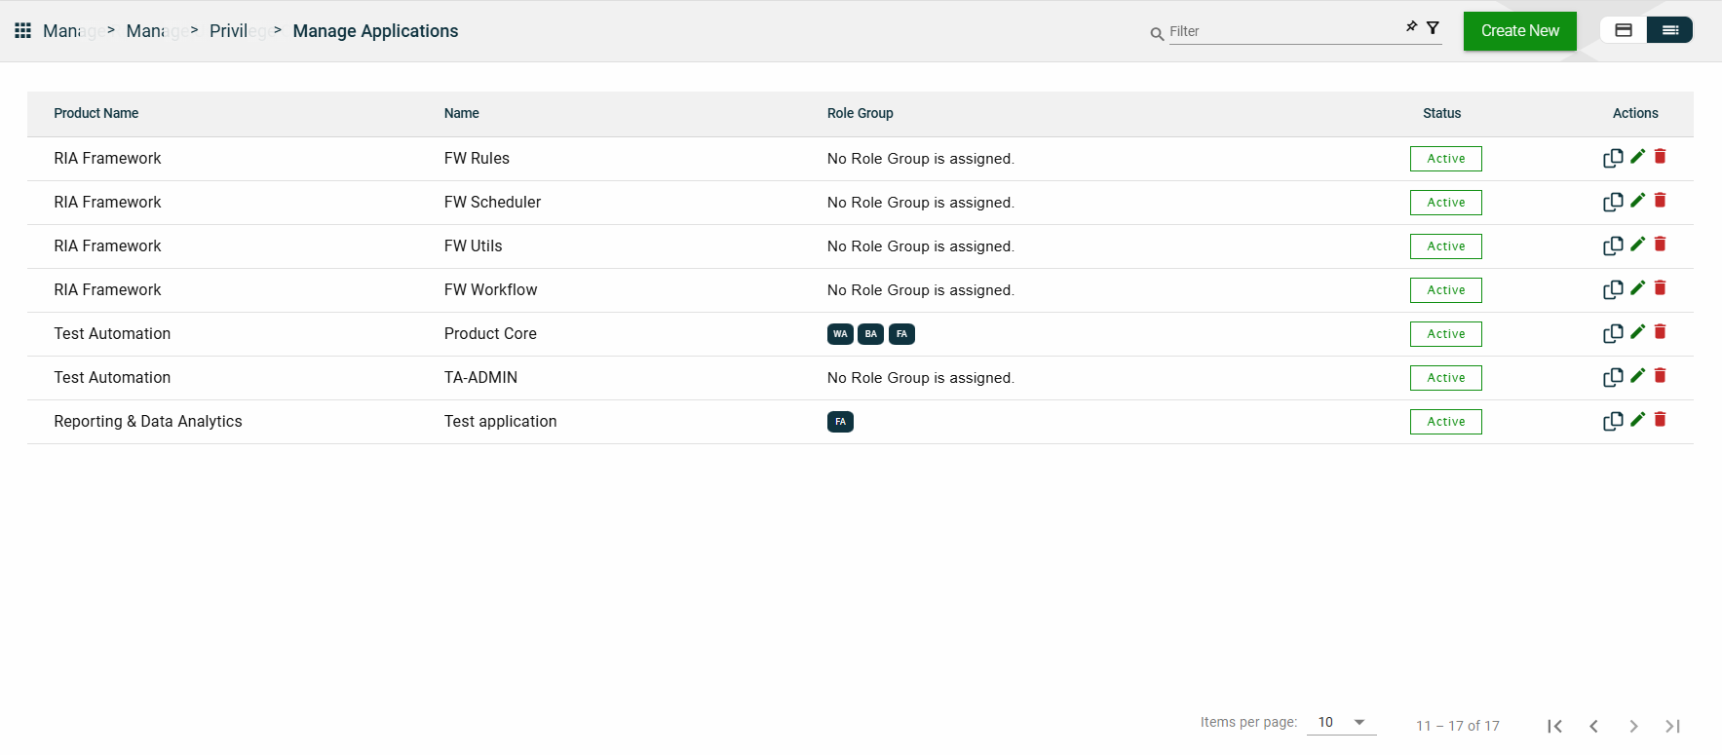
Task: Edit the Product Core application
Action: tap(1637, 332)
